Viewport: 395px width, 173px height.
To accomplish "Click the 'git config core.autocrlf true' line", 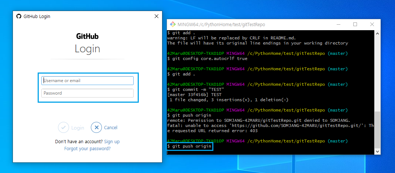I will pyautogui.click(x=207, y=59).
